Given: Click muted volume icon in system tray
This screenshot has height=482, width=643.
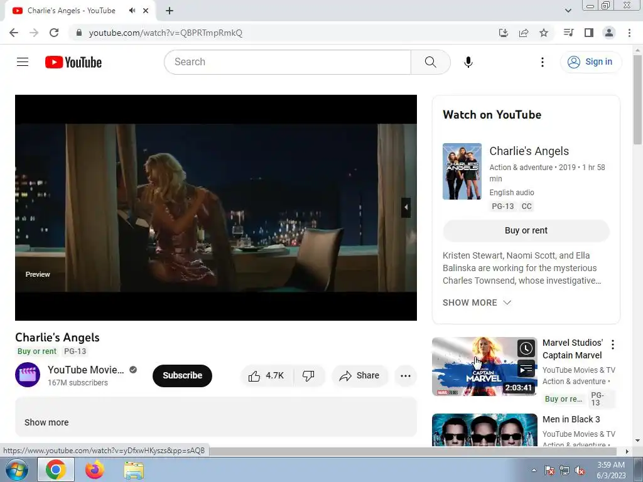Looking at the screenshot, I should [x=580, y=470].
